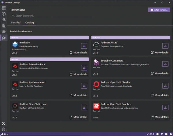This screenshot has width=173, height=136.
Task: Open More details for Podman AI Lab
Action: click(x=160, y=53)
